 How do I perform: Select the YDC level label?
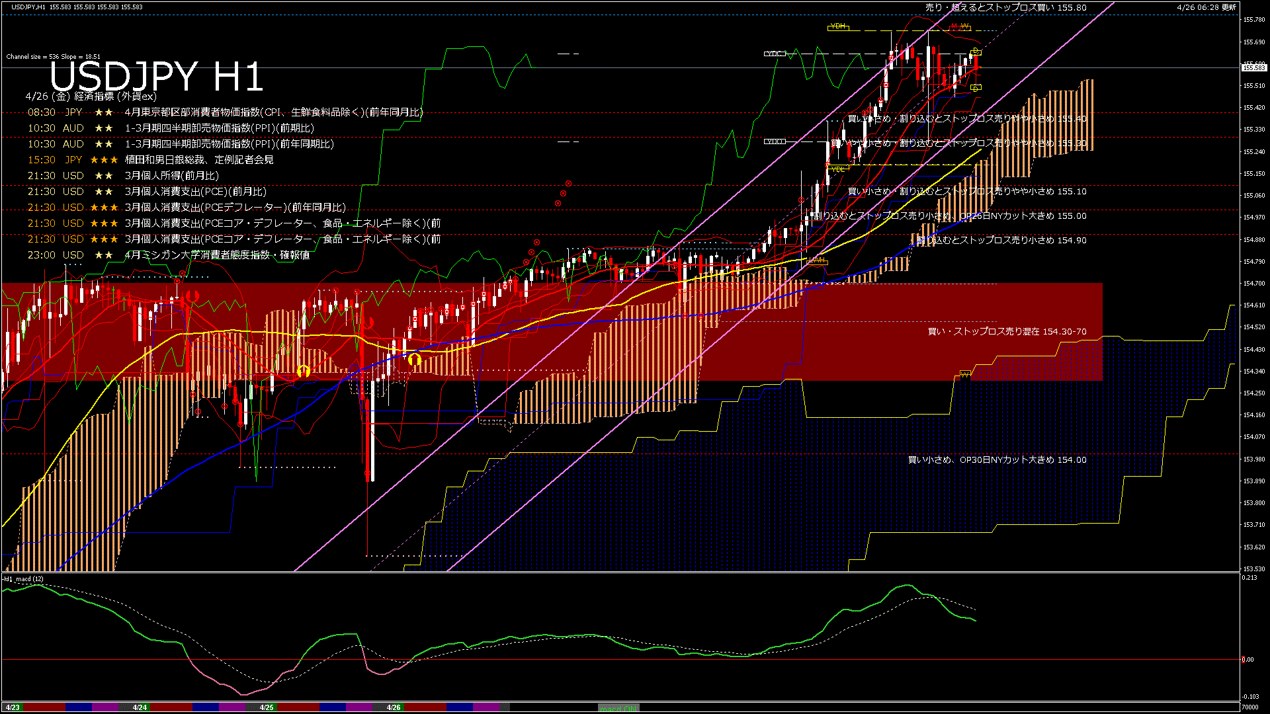click(775, 54)
